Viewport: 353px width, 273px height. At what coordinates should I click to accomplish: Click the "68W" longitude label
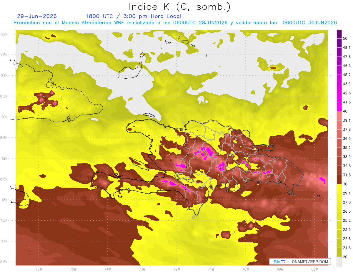[314, 269]
